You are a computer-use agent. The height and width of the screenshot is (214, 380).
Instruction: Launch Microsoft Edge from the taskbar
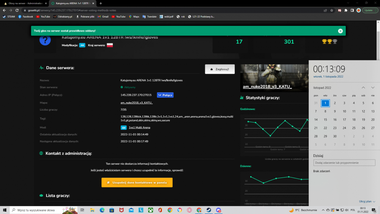point(102,210)
